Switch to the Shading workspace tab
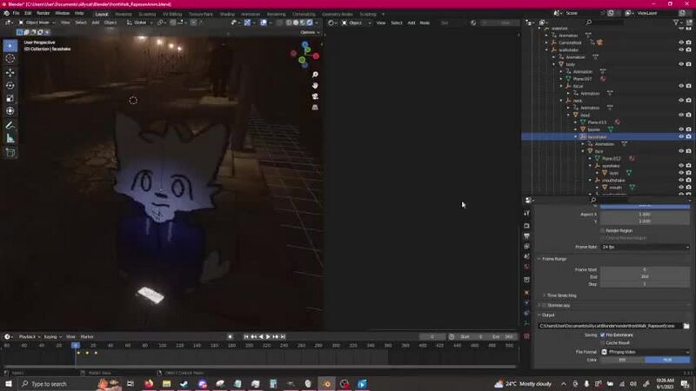 point(226,14)
